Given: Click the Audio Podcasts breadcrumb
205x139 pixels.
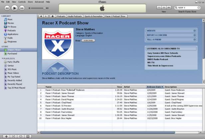Looking at the screenshot, I should (x=75, y=16).
